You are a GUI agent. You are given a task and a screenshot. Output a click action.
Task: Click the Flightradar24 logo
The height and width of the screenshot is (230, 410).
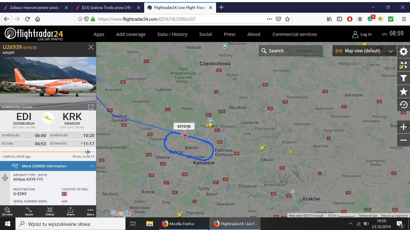point(34,34)
